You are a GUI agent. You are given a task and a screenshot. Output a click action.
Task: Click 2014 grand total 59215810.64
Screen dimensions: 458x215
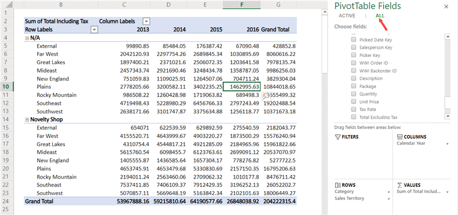pyautogui.click(x=168, y=202)
